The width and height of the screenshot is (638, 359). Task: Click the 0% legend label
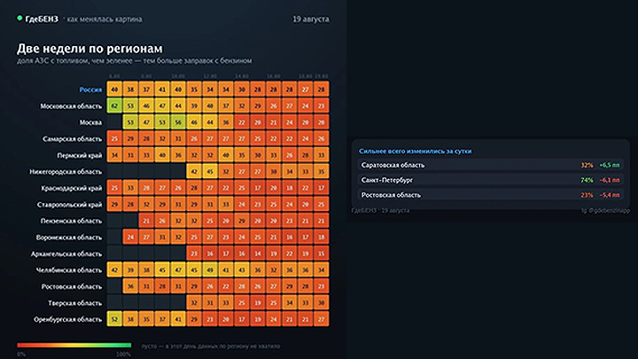21,354
